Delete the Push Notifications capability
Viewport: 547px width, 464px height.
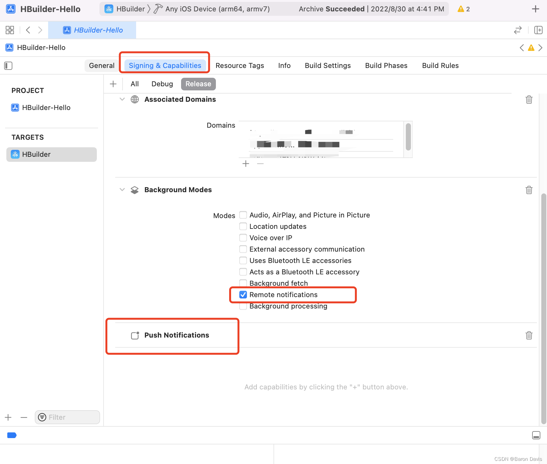[529, 335]
